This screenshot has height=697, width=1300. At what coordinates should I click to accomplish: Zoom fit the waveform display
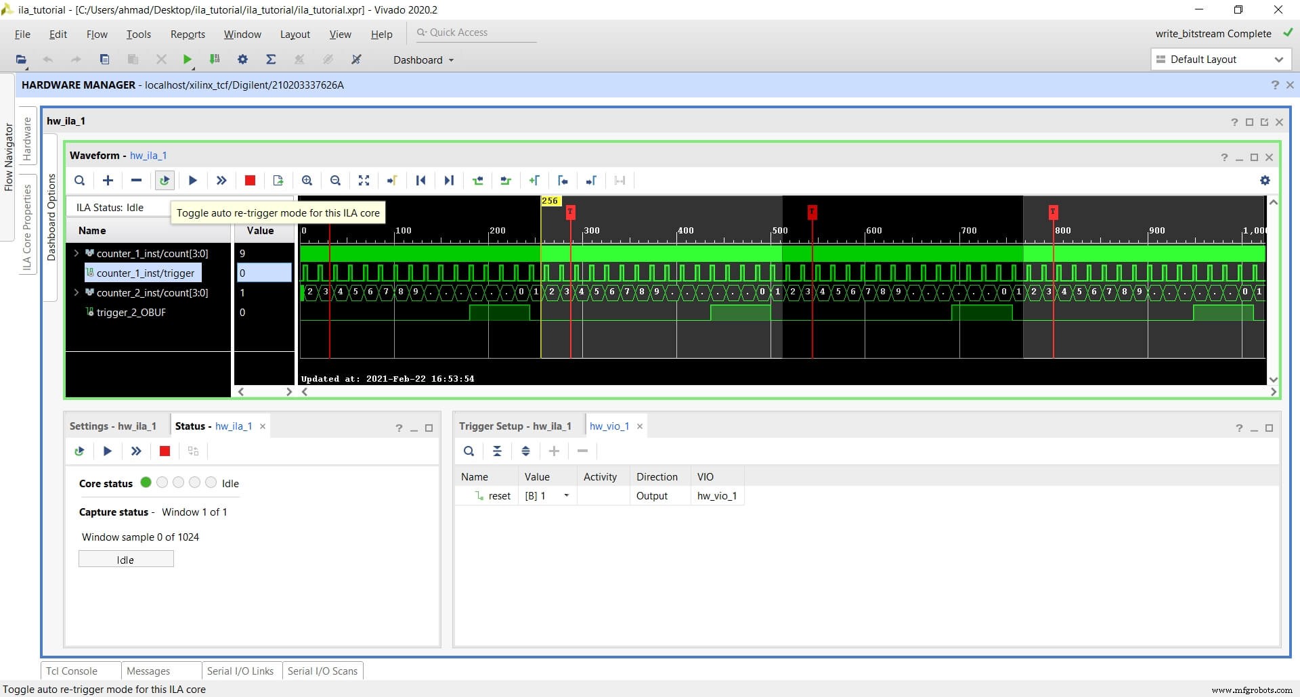364,181
